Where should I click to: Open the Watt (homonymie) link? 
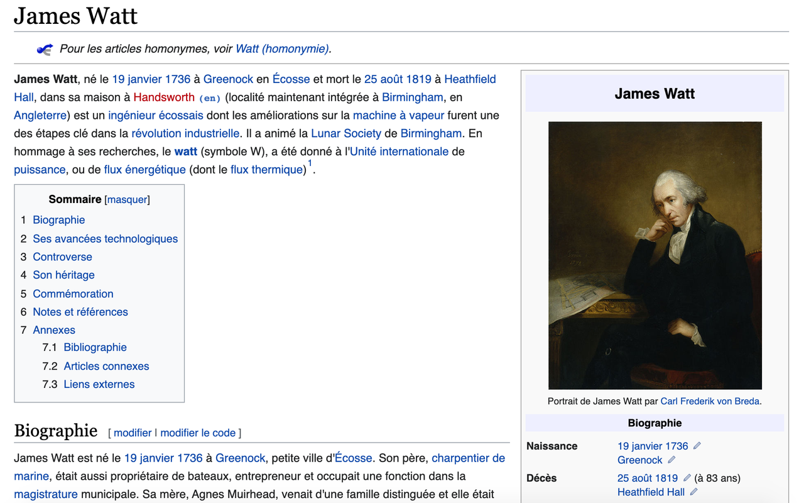(283, 48)
